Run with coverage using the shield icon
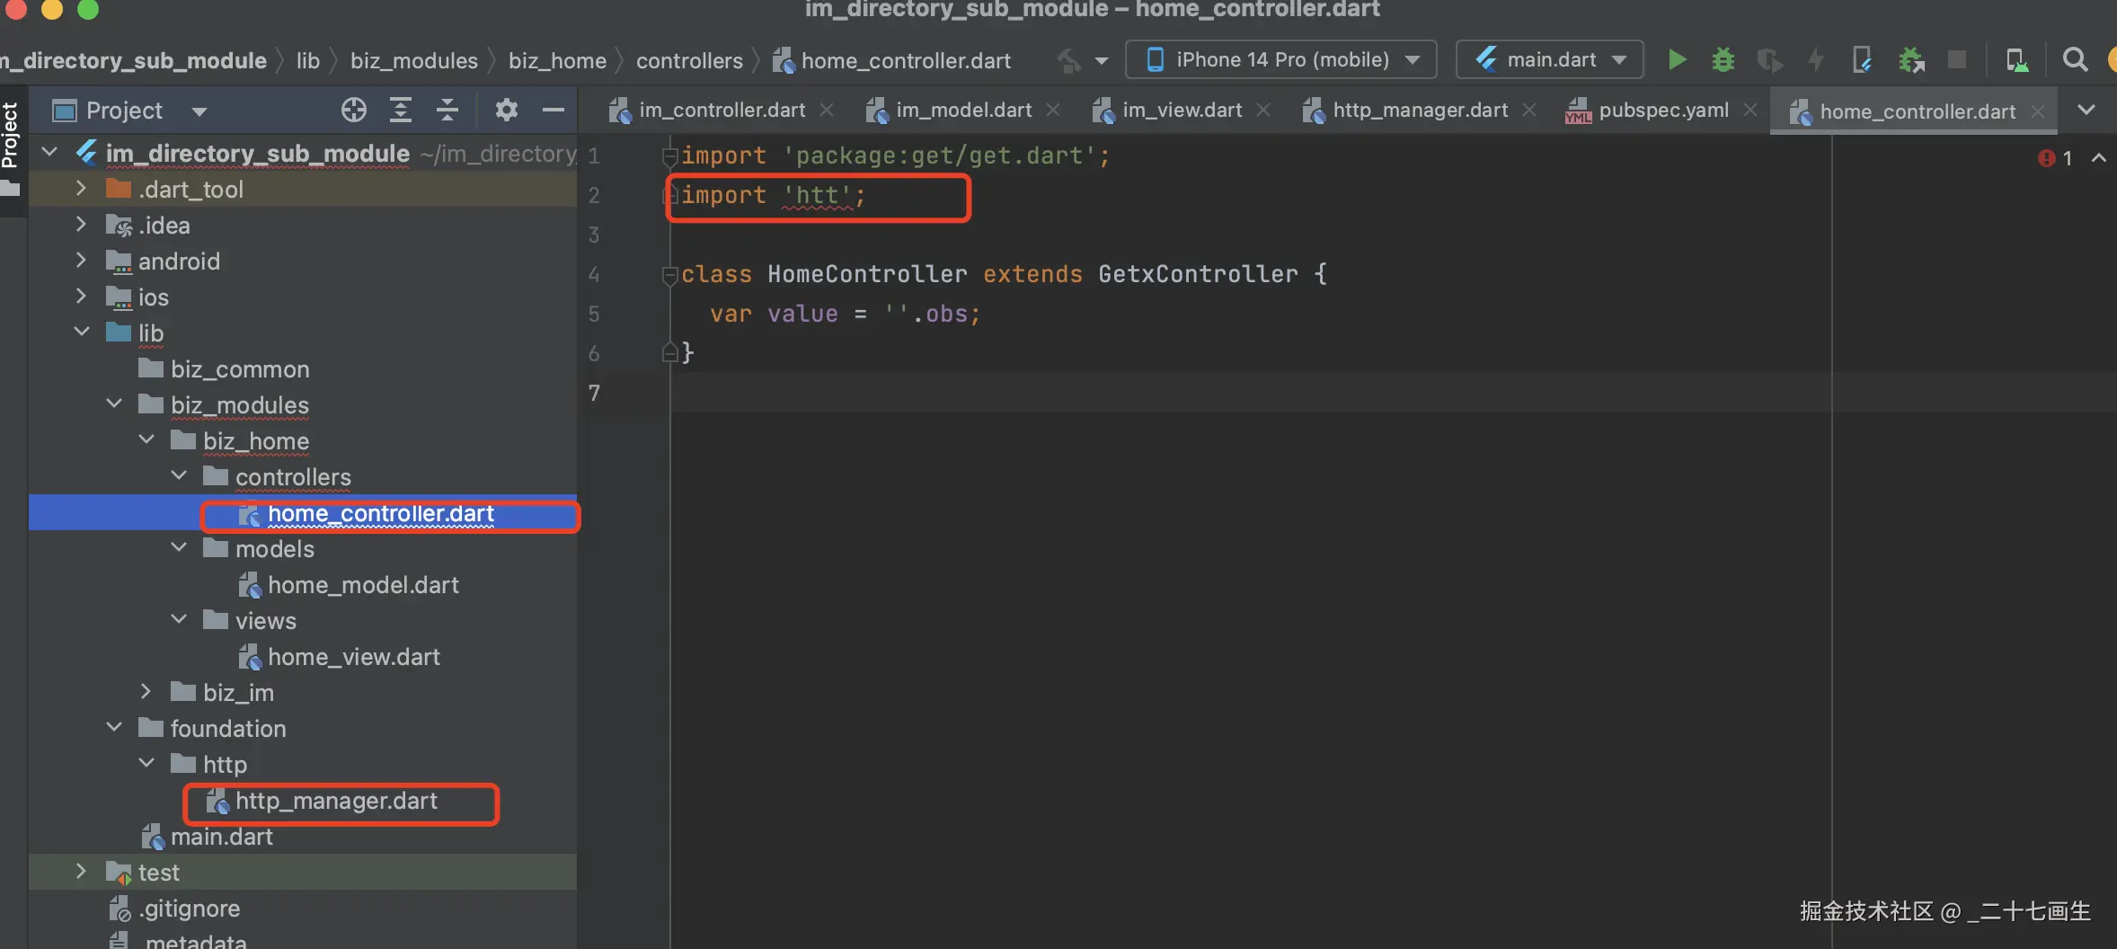 point(1769,60)
